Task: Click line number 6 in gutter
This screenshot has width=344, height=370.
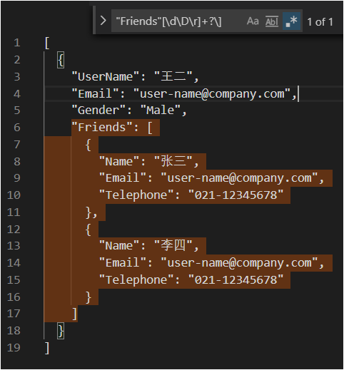Action: coord(17,128)
